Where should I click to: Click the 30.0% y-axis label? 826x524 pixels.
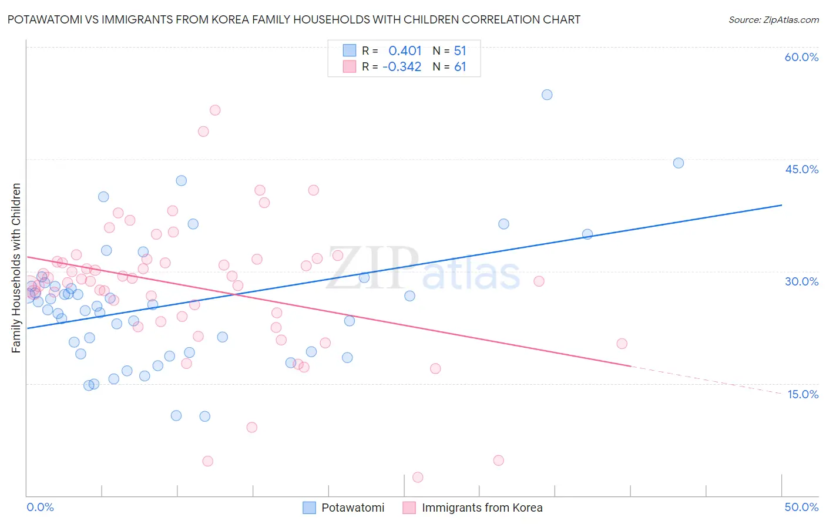tap(801, 281)
